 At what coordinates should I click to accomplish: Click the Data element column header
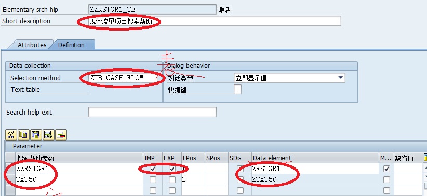(x=315, y=158)
